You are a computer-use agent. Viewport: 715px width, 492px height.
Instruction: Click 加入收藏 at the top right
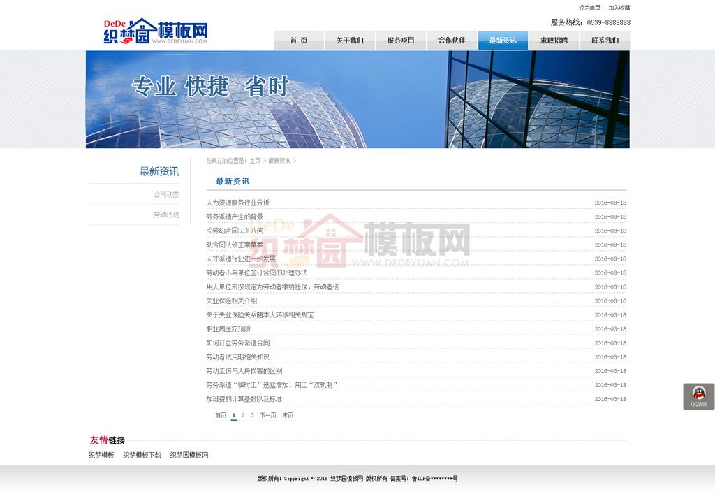tap(619, 8)
